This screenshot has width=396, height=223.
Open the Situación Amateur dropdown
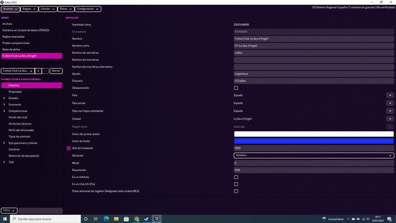314,155
